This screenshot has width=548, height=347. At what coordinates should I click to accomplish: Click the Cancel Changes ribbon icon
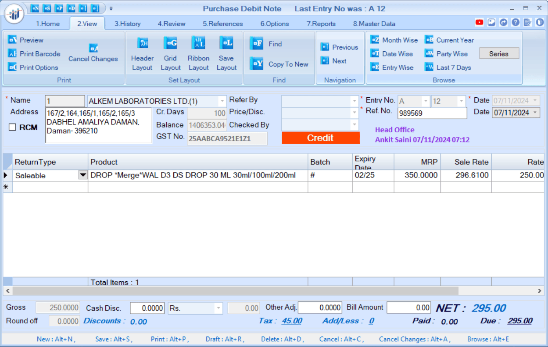(x=93, y=48)
